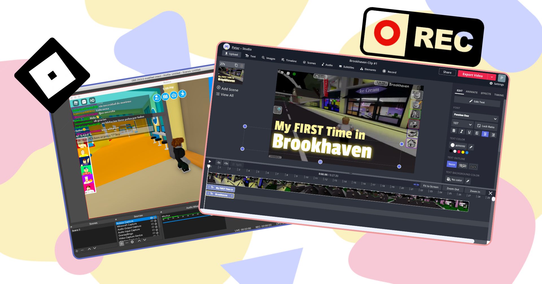Viewport: 542px width, 284px height.
Task: Select Dark text outline
Action: [x=473, y=167]
